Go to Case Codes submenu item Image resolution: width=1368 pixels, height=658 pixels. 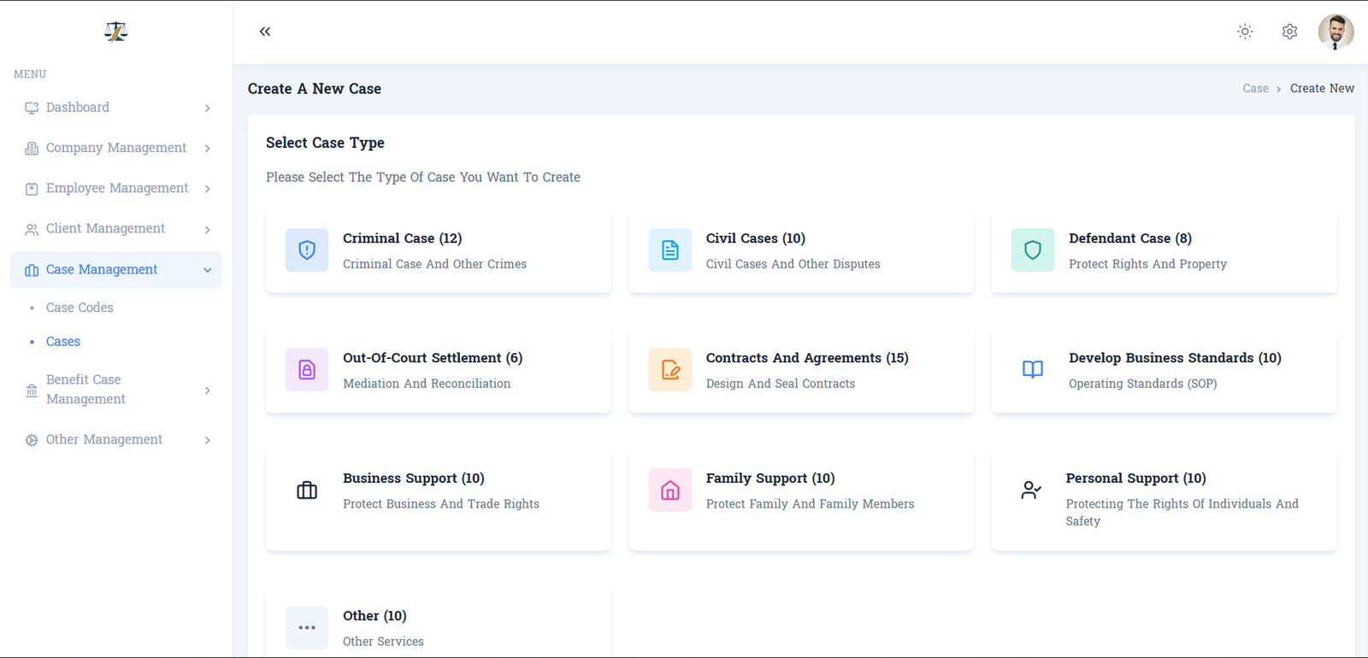click(x=80, y=308)
